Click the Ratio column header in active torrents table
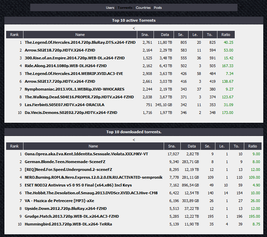Image resolution: width=267 pixels, height=237 pixels. click(x=226, y=35)
